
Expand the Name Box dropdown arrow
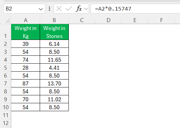[41, 9]
